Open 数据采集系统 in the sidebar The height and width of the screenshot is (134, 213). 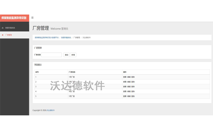pyautogui.click(x=10, y=28)
